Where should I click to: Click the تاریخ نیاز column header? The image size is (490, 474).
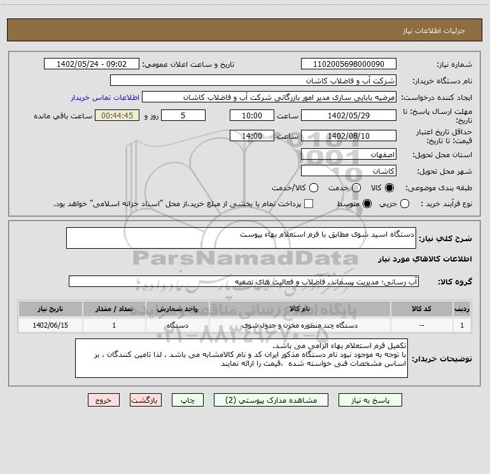click(50, 309)
